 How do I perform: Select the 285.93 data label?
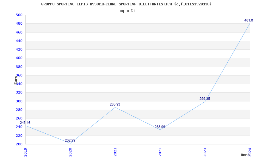115,105
